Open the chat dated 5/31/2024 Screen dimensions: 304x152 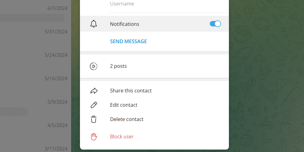(56, 32)
